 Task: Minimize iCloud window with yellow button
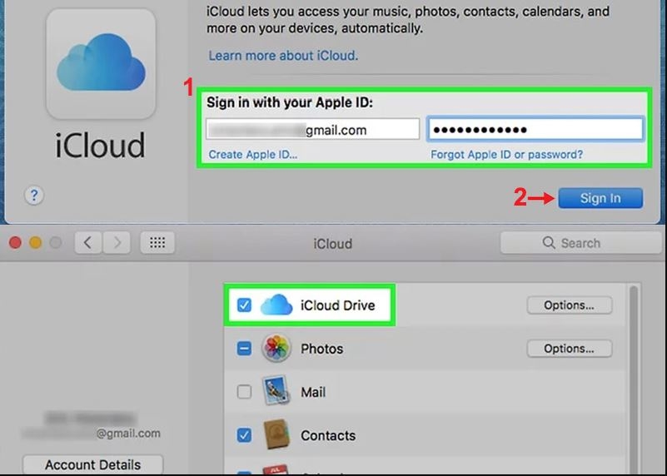click(x=35, y=243)
